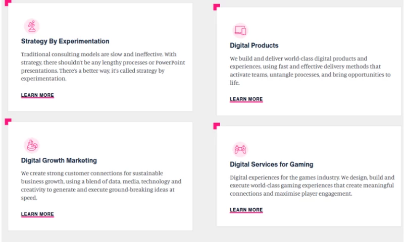This screenshot has width=404, height=242.
Task: Click the Gaming services description text
Action: [x=308, y=186]
